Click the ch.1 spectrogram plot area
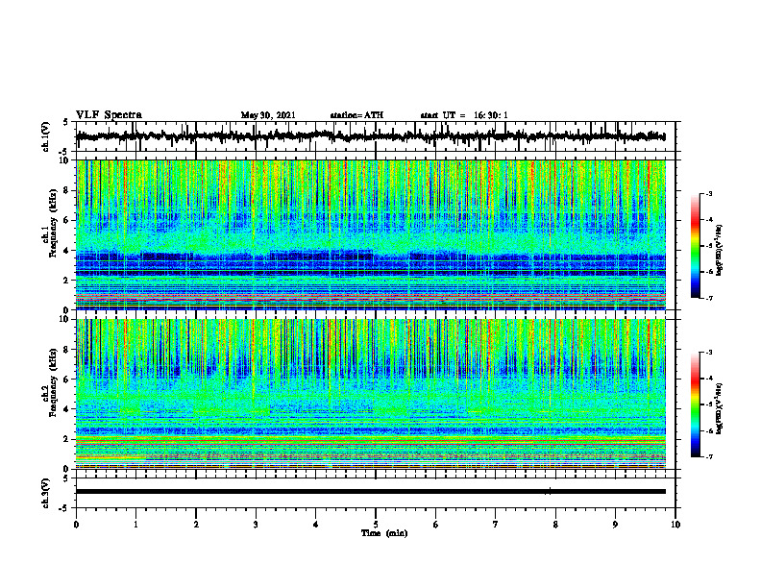Image resolution: width=761 pixels, height=588 pixels. tap(370, 234)
